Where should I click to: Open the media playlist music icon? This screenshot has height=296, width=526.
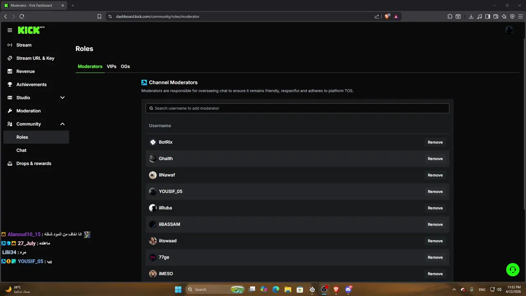coord(479,16)
